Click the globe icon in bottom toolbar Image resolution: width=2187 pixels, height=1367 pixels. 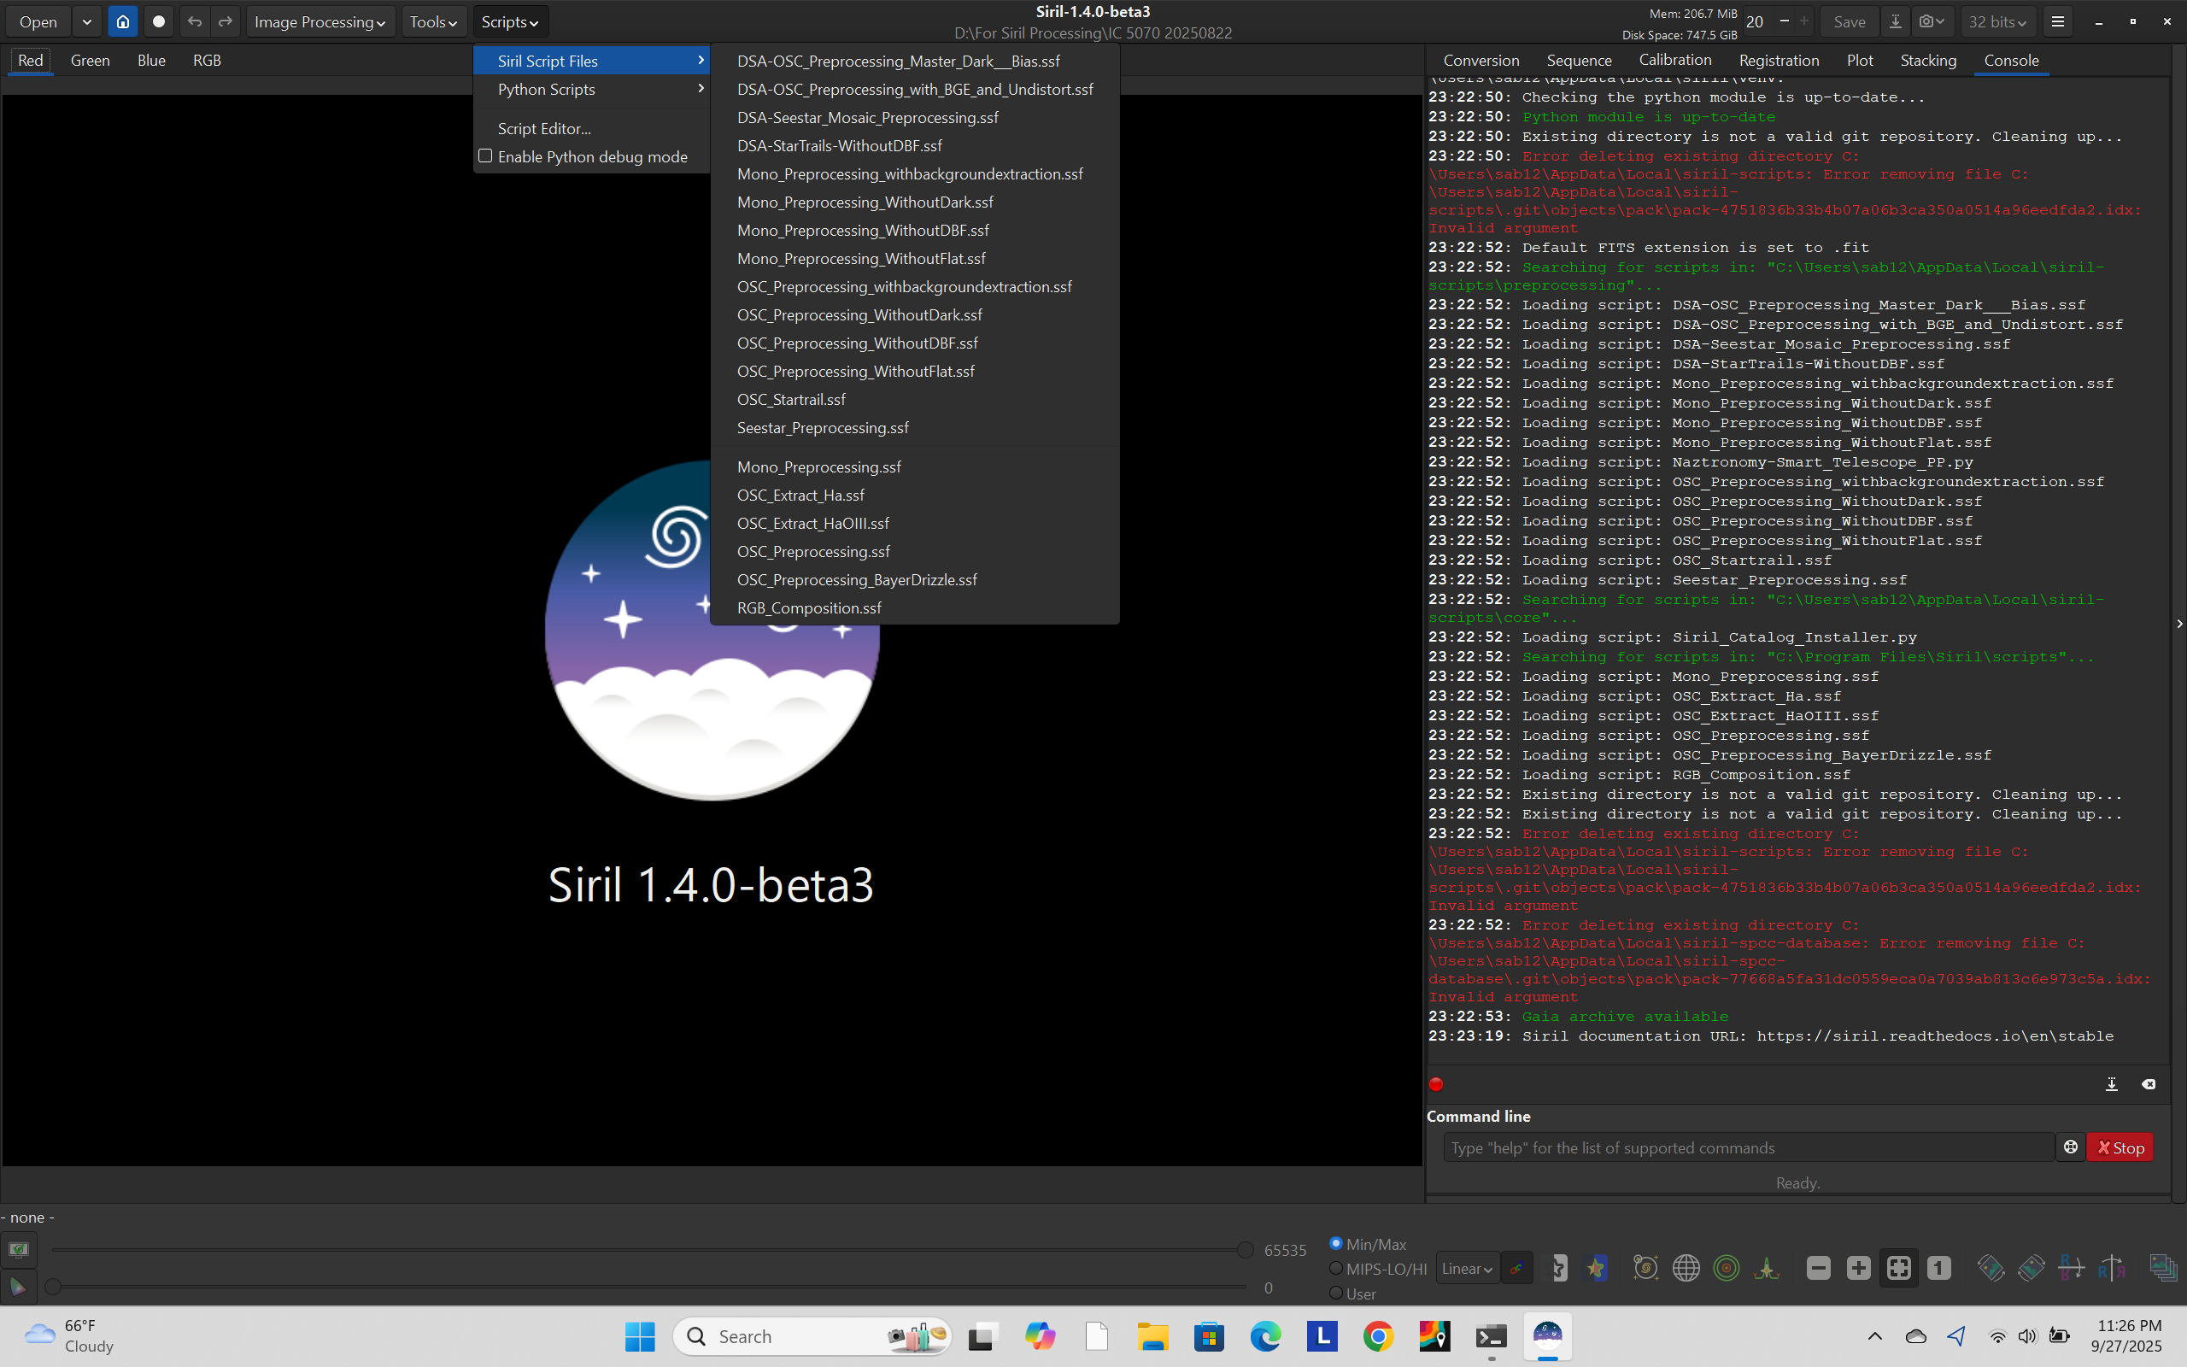click(1686, 1269)
